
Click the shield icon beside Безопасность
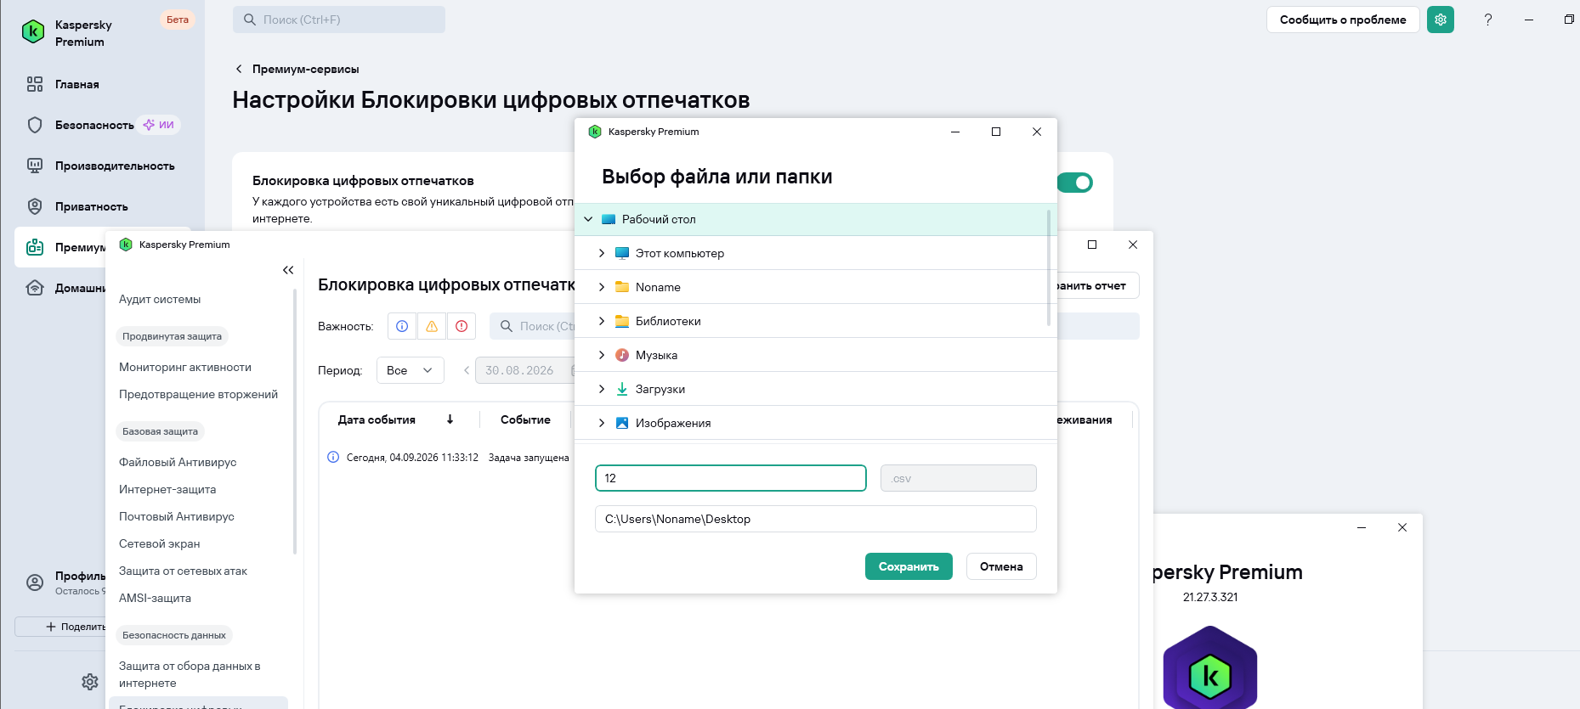(35, 125)
